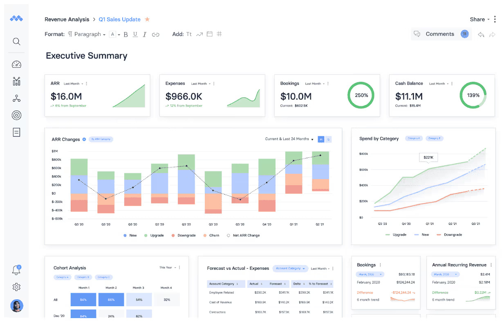Expand the Current & Last 24 Months dropdown
The width and height of the screenshot is (502, 323).
click(x=289, y=139)
